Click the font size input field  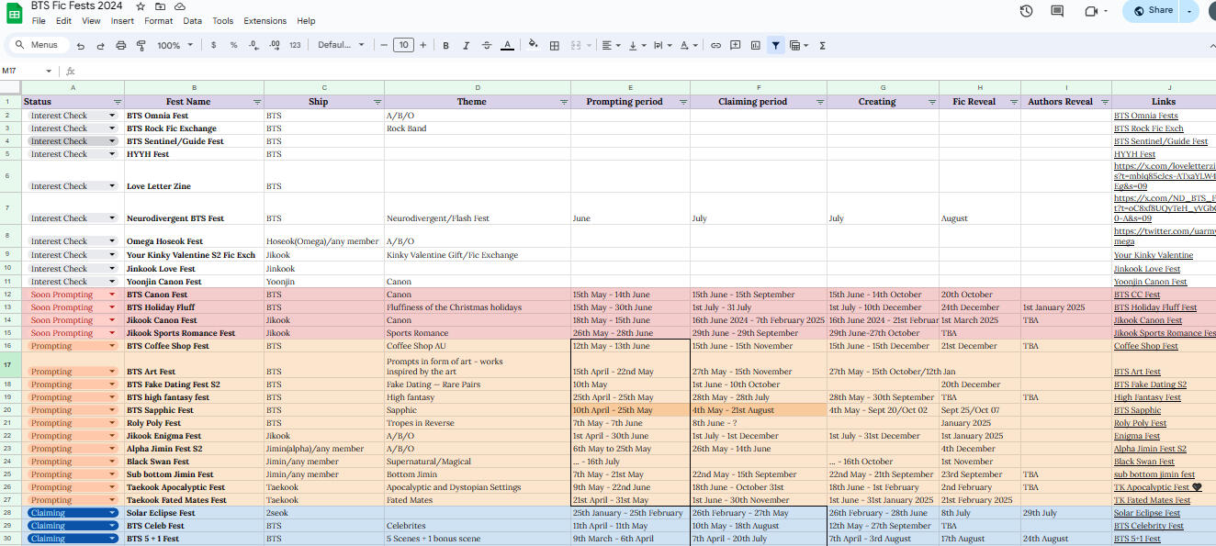402,45
